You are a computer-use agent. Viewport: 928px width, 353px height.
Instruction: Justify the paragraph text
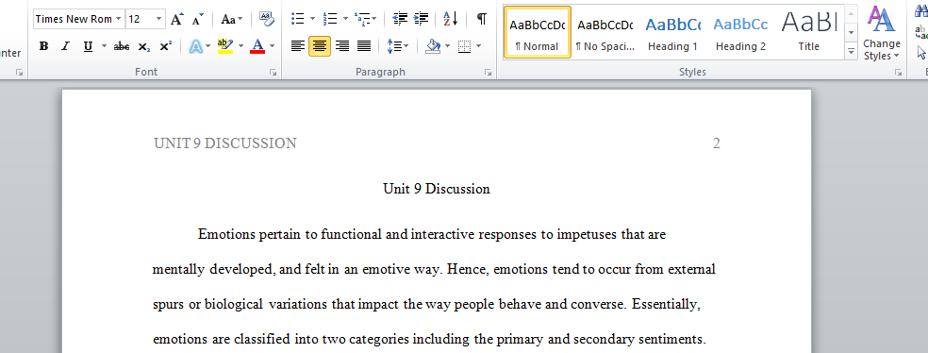pyautogui.click(x=364, y=46)
